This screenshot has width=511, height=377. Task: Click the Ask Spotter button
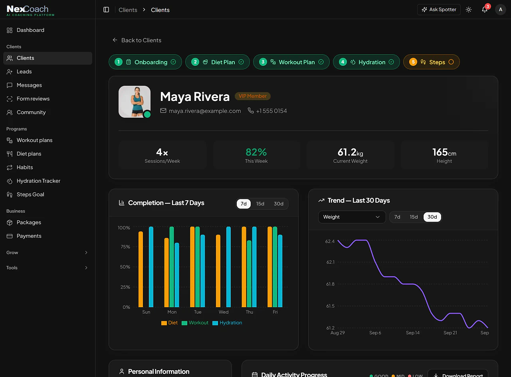(439, 10)
